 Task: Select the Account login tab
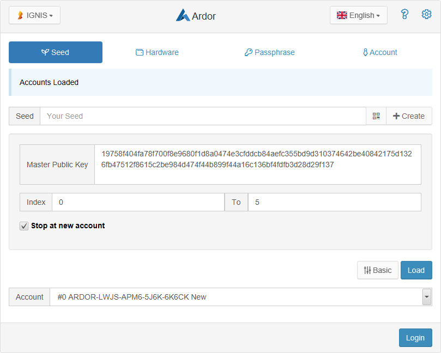click(x=380, y=52)
